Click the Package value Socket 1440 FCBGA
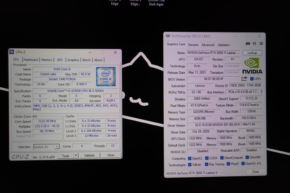 [62, 79]
